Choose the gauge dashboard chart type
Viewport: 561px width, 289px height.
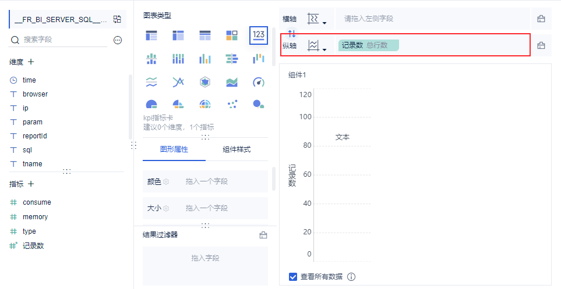(x=259, y=82)
